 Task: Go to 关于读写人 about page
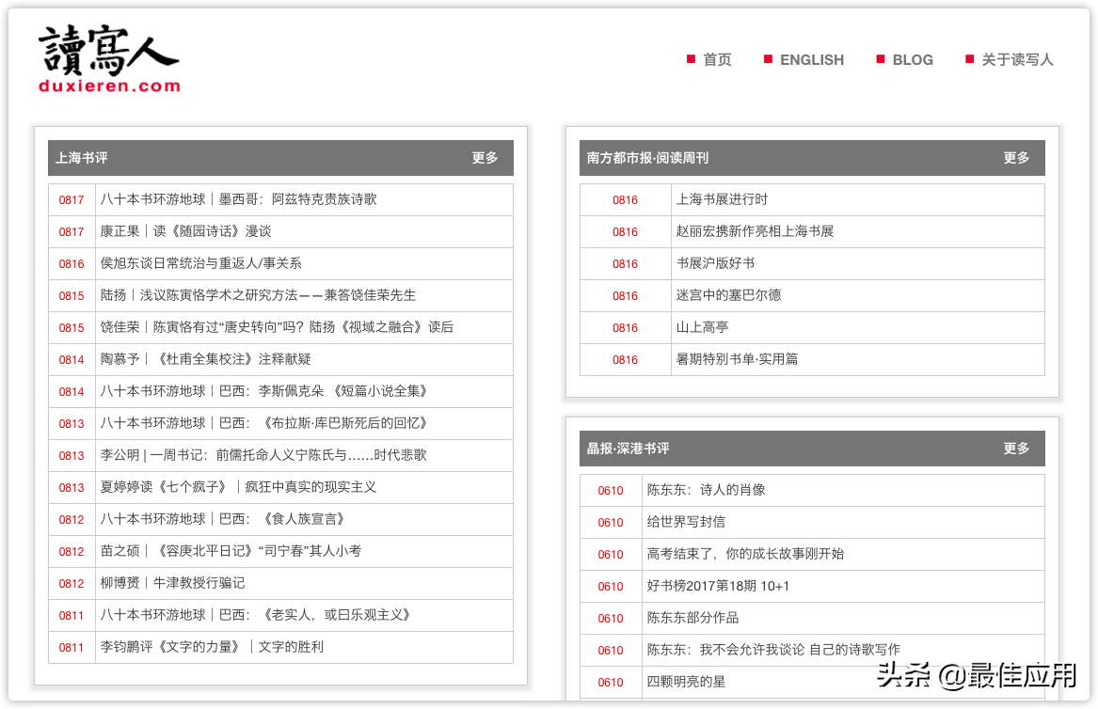tap(1016, 59)
